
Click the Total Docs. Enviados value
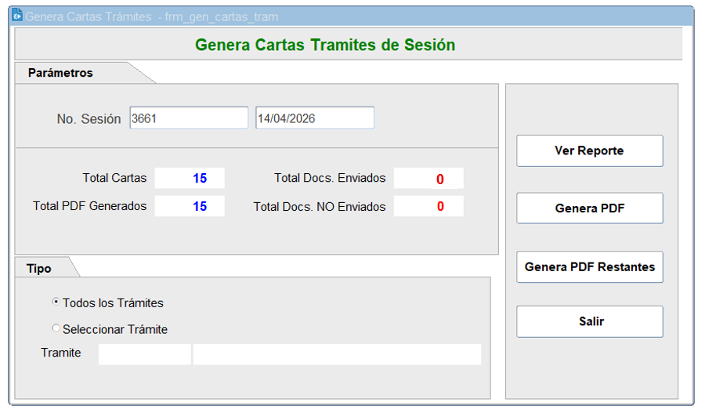click(x=428, y=179)
